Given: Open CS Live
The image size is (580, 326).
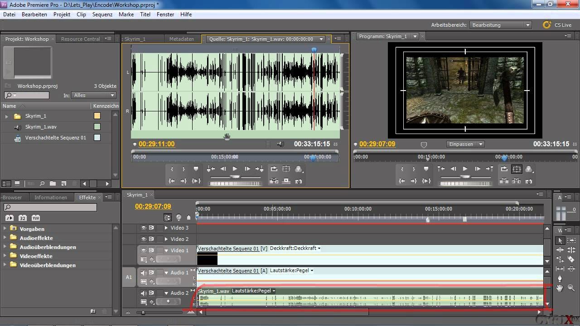Looking at the screenshot, I should [x=557, y=25].
